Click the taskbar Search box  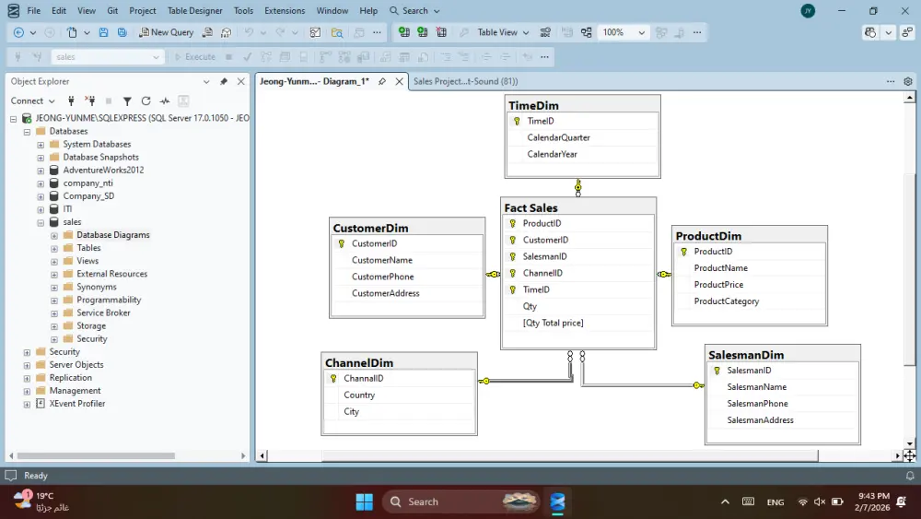(x=462, y=502)
